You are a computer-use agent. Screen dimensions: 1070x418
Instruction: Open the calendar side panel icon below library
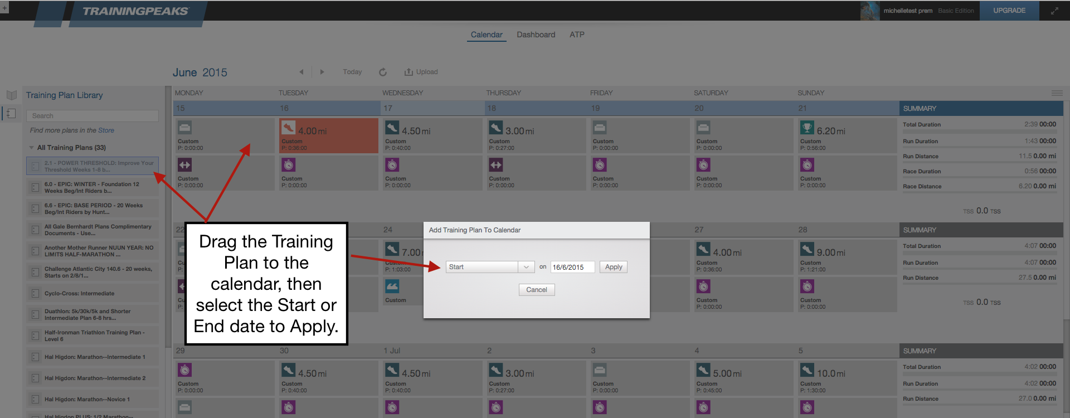coord(10,113)
